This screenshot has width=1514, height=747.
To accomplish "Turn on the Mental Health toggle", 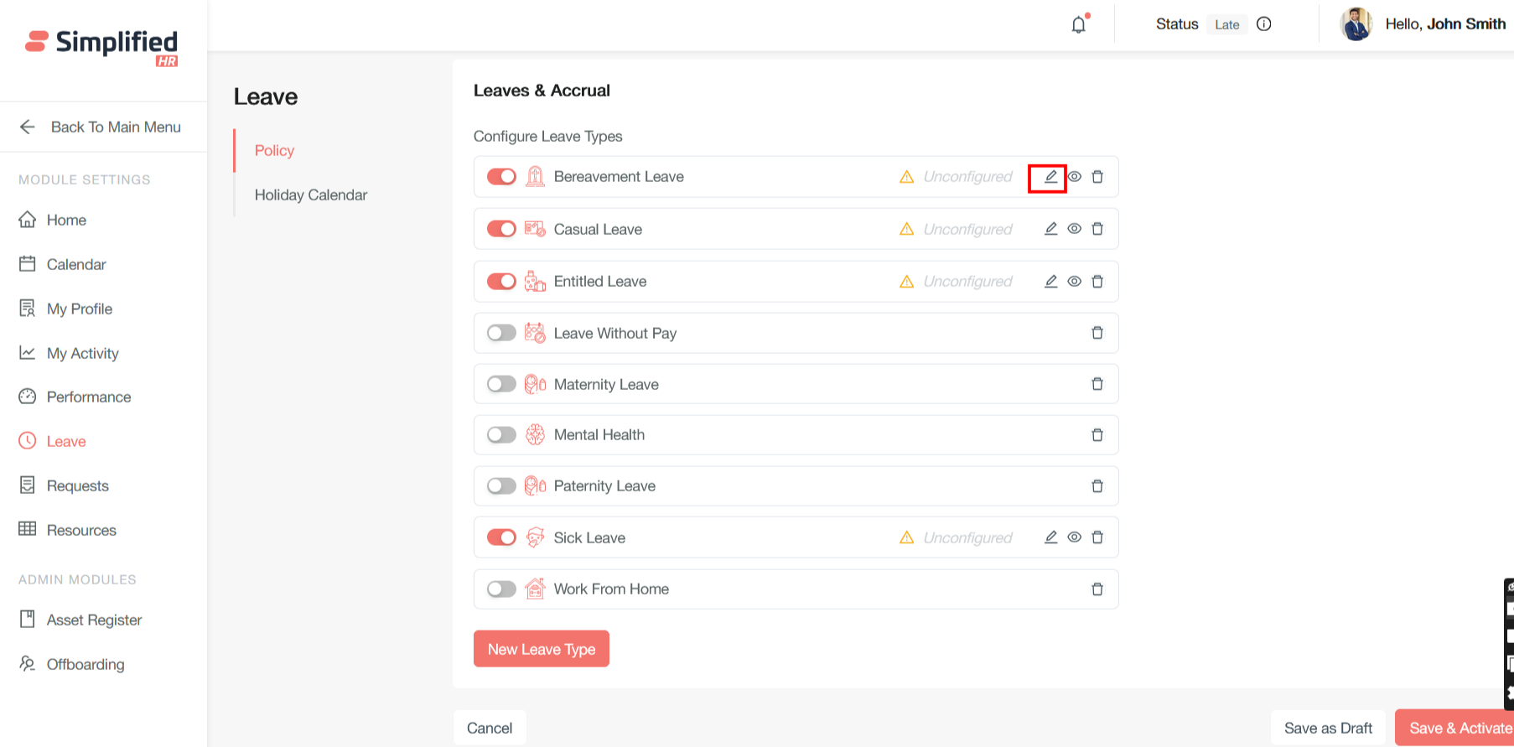I will tap(501, 435).
